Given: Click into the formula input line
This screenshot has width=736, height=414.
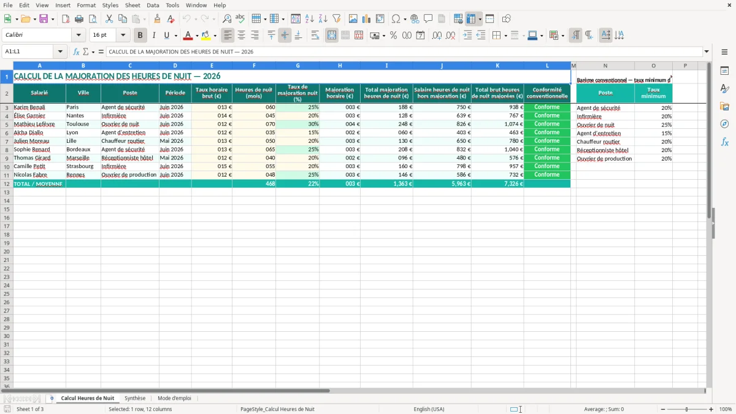Looking at the screenshot, I should [x=404, y=52].
